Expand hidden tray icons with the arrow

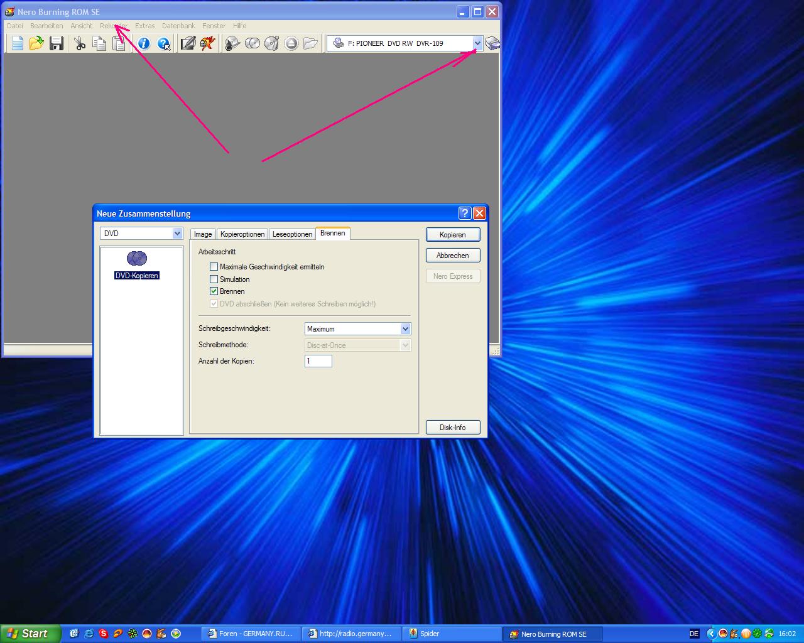click(x=711, y=634)
